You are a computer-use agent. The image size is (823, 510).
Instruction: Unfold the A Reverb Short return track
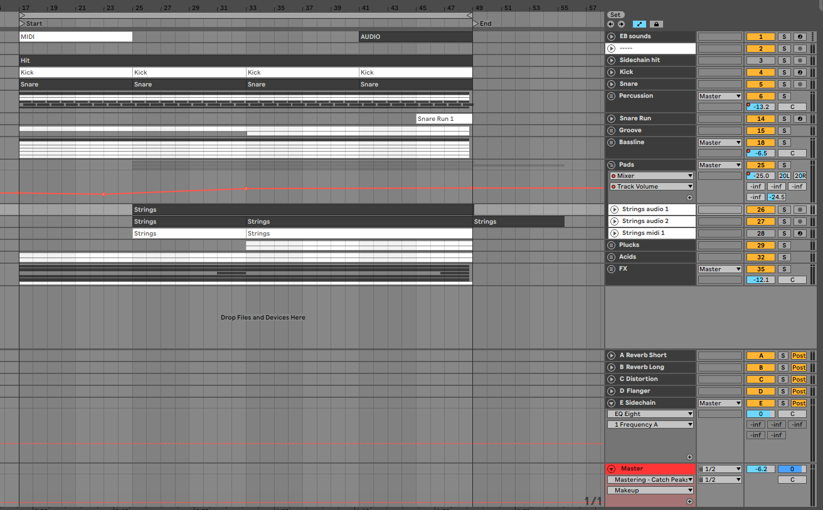612,355
